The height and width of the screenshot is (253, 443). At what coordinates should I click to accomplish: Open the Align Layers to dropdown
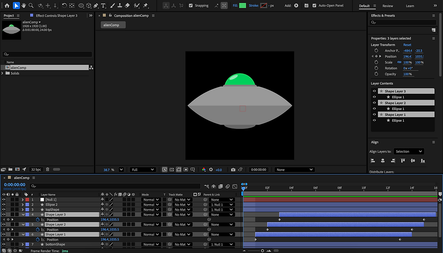pyautogui.click(x=409, y=152)
